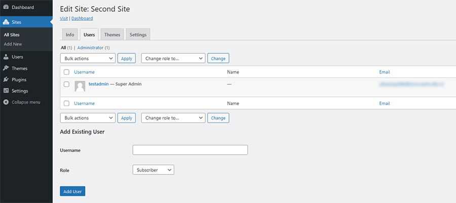456x203 pixels.
Task: Open Users via its sidebar icon
Action: (6, 57)
